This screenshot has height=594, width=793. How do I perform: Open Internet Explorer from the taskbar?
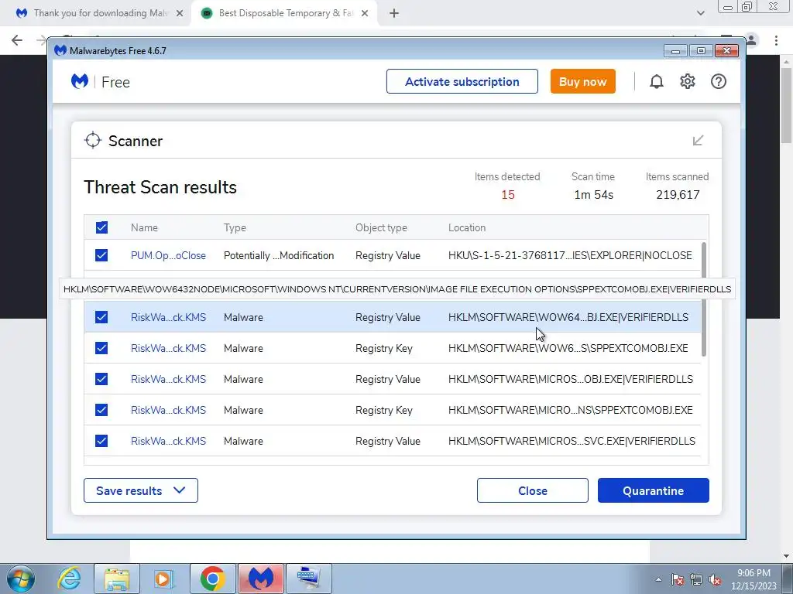pyautogui.click(x=69, y=579)
